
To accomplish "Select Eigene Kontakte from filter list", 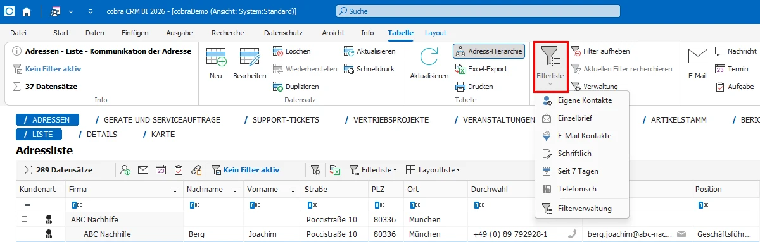I will pyautogui.click(x=582, y=100).
